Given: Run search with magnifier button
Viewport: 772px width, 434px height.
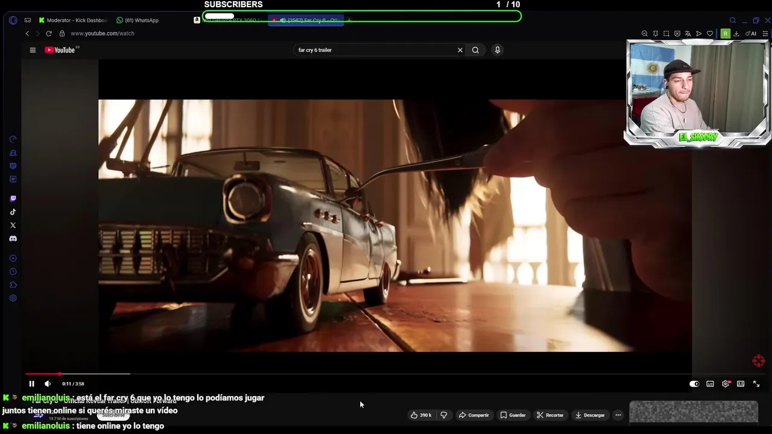Looking at the screenshot, I should pos(475,50).
